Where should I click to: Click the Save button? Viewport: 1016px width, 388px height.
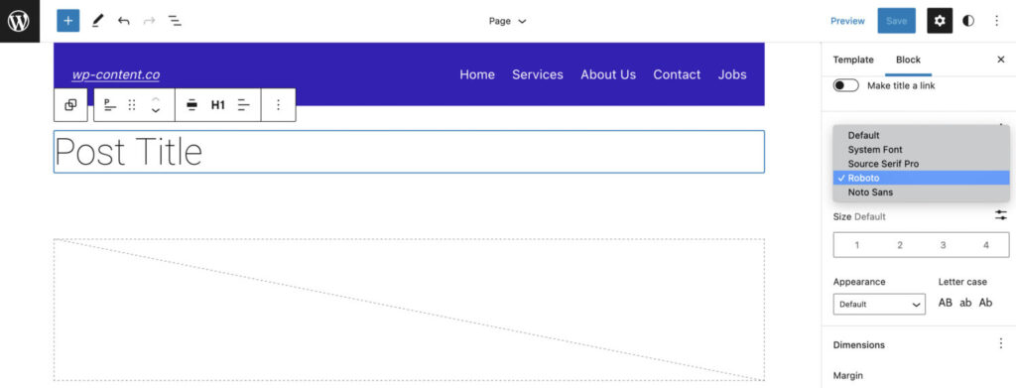[897, 21]
